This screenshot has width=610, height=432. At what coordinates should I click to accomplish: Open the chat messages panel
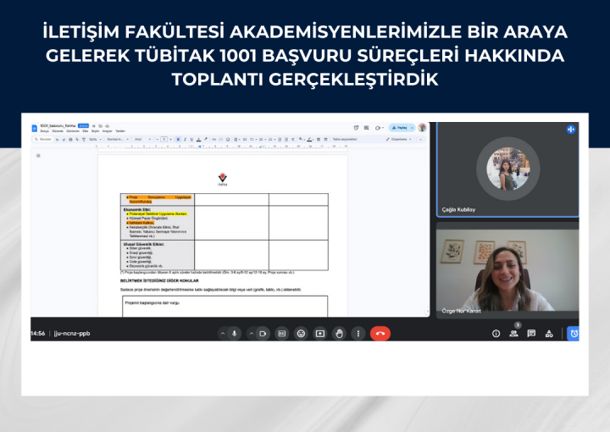[x=531, y=334]
